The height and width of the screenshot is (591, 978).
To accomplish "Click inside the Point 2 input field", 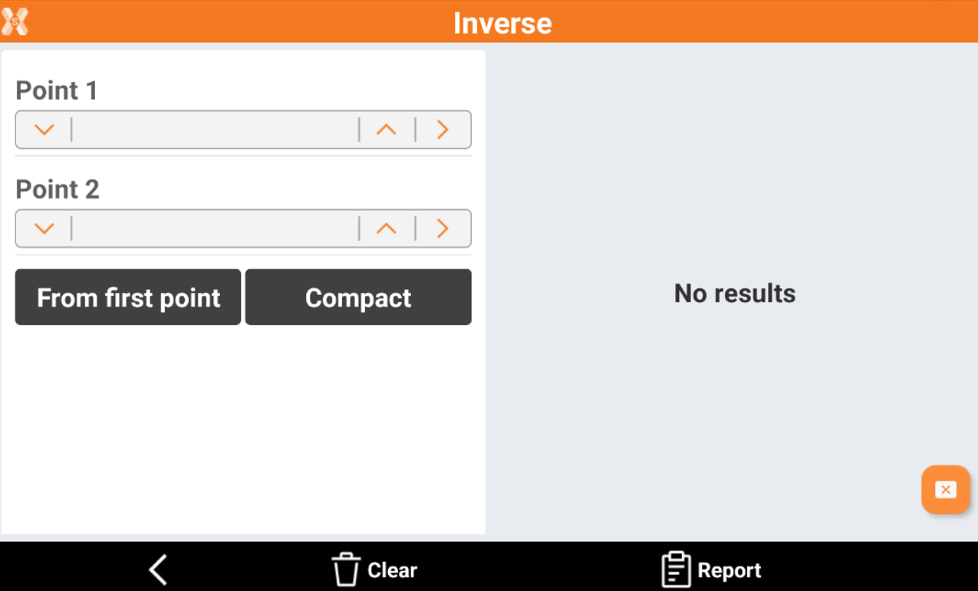I will 215,228.
